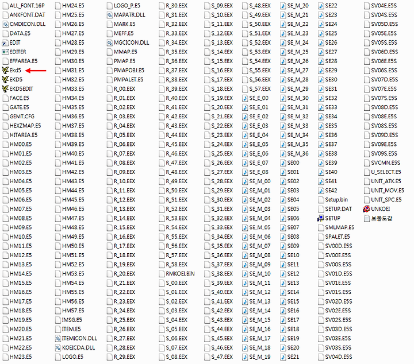Click the SE10 audio file icon
This screenshot has width=414, height=364.
283,255
